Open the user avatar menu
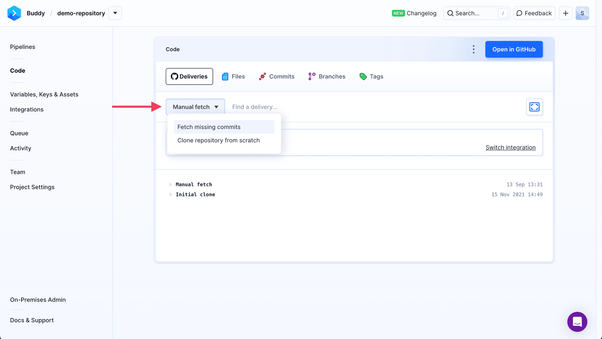602x339 pixels. click(x=582, y=13)
